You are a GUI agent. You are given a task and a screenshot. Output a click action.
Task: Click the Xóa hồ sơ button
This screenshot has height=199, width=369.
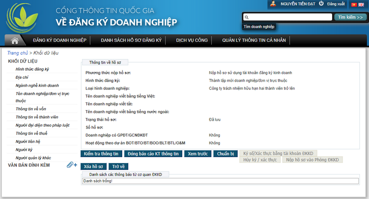coord(94,166)
